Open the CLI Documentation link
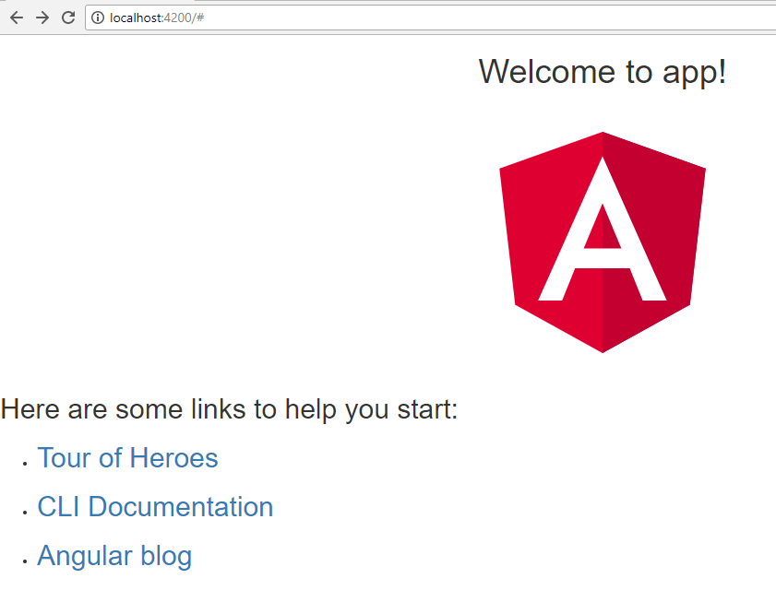Viewport: 776px width, 590px height. pyautogui.click(x=155, y=507)
